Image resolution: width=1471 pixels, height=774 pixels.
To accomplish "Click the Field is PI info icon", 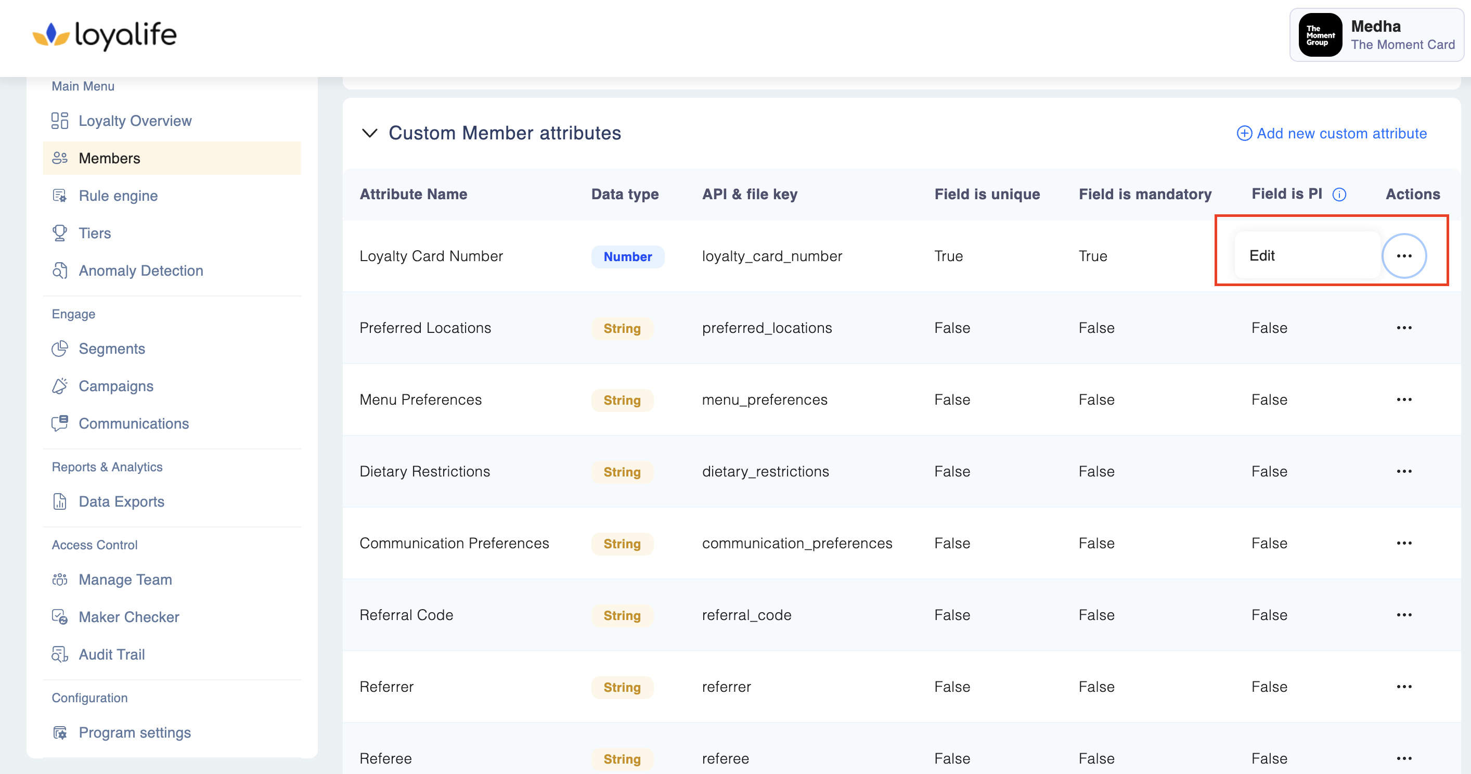I will click(1339, 195).
